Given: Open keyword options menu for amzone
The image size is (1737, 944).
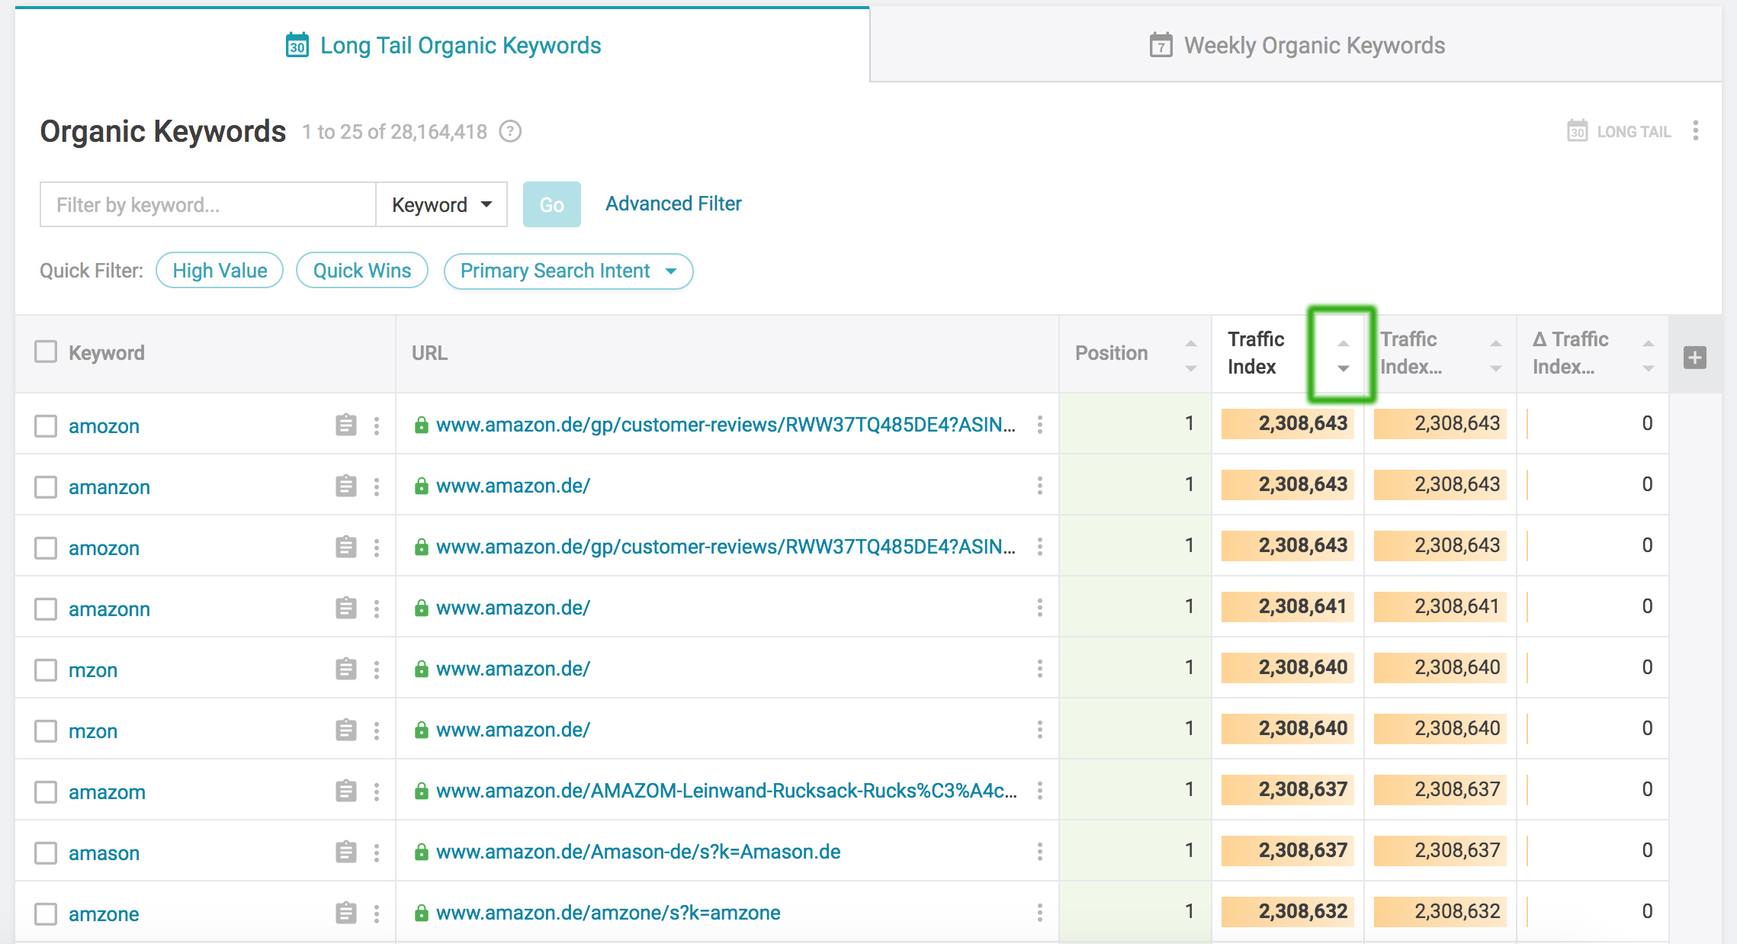Looking at the screenshot, I should pyautogui.click(x=377, y=913).
